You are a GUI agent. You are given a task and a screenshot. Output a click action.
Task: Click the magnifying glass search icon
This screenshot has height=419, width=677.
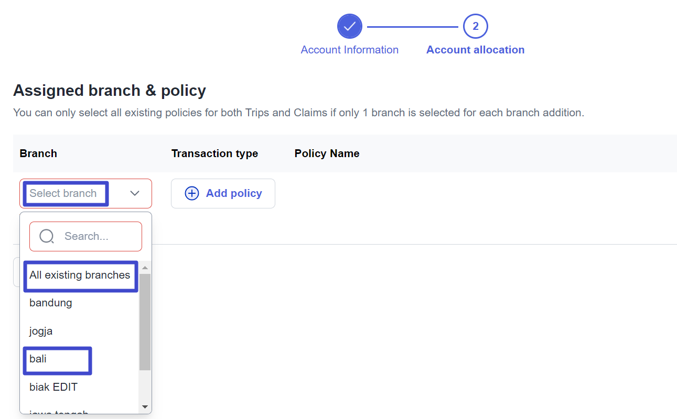47,236
